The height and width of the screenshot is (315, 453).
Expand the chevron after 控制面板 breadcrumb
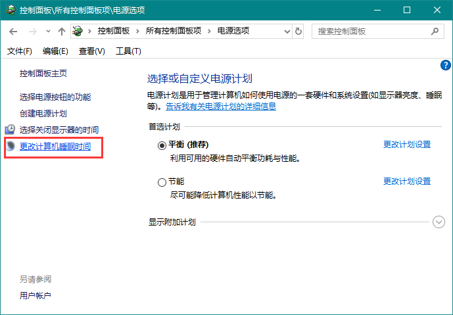tap(137, 31)
